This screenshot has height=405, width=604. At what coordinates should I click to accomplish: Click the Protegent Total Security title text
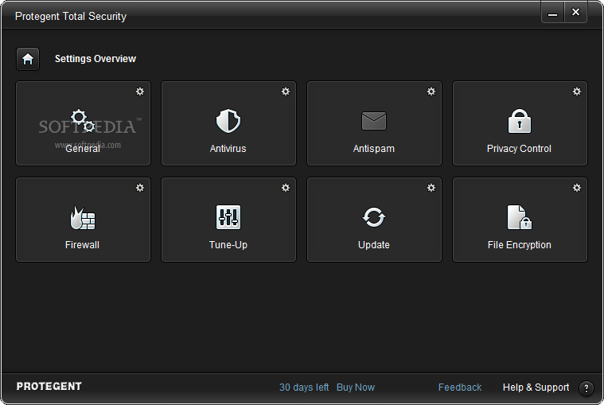click(x=71, y=16)
